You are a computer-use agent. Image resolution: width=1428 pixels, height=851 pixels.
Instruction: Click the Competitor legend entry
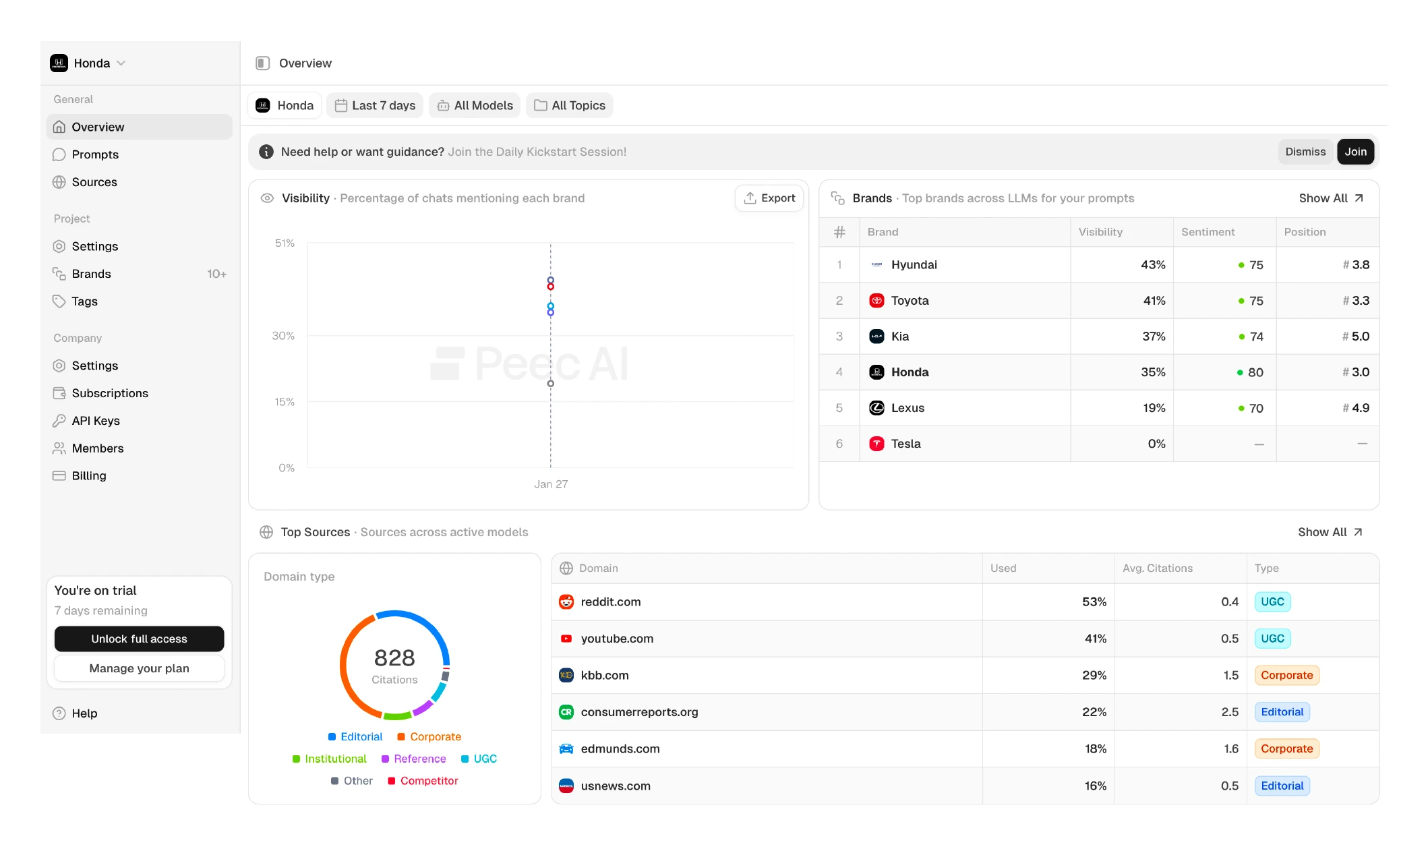[x=423, y=781]
